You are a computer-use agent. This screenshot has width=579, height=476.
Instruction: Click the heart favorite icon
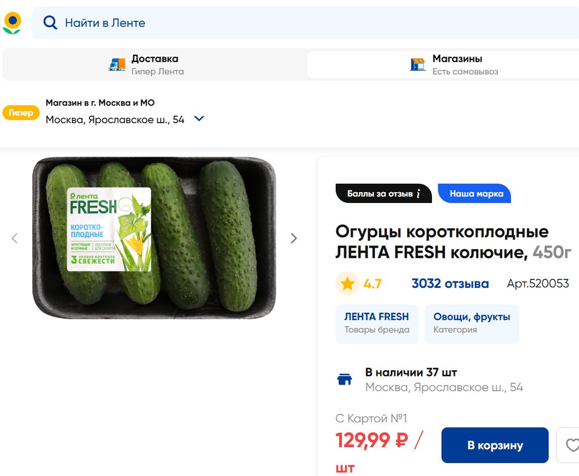pyautogui.click(x=571, y=445)
